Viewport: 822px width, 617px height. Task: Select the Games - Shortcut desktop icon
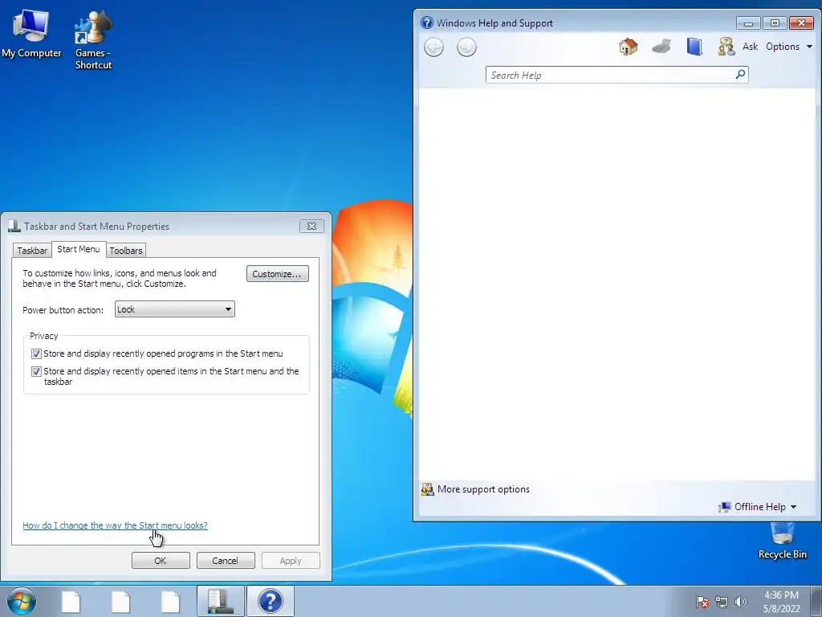pyautogui.click(x=93, y=40)
